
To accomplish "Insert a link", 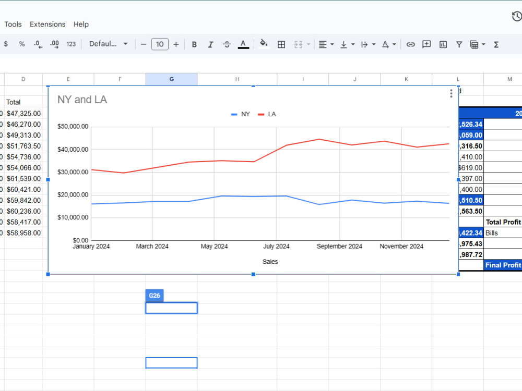I will pos(410,44).
